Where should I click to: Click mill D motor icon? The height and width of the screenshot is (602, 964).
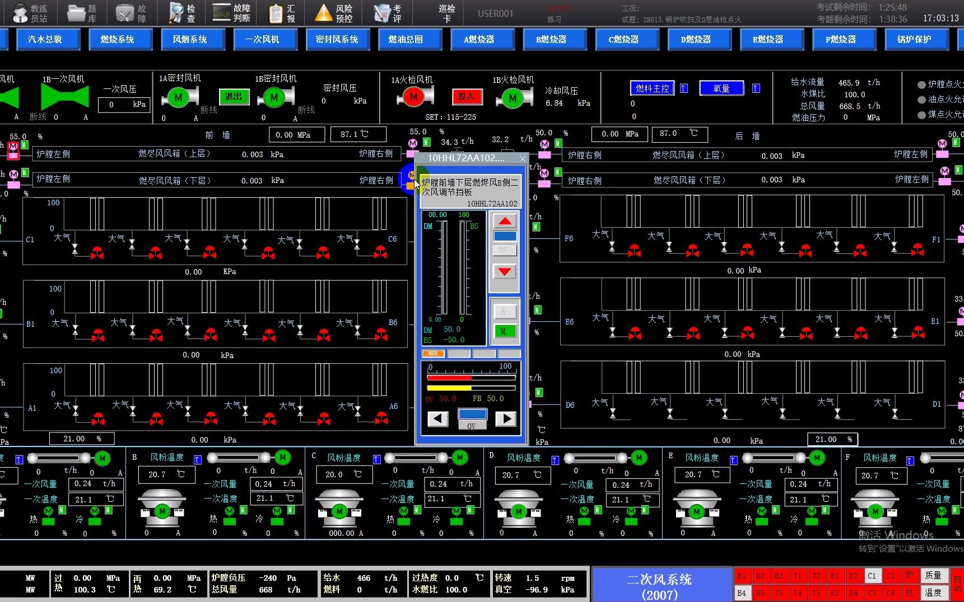coord(519,511)
